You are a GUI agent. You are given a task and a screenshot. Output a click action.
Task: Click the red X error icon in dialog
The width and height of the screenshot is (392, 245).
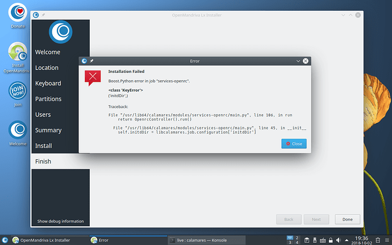coord(93,78)
